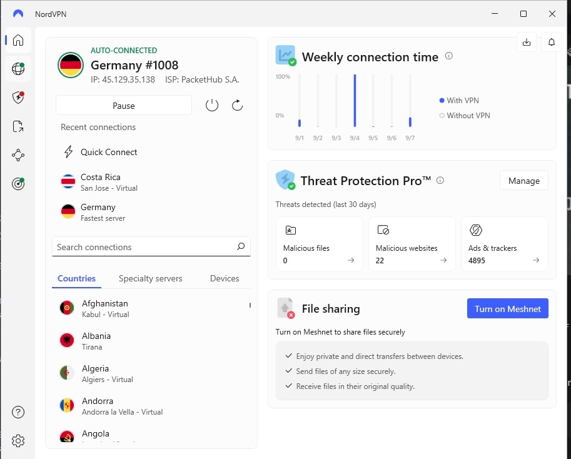Open Malicious websites details arrow
The height and width of the screenshot is (459, 571).
pos(443,260)
